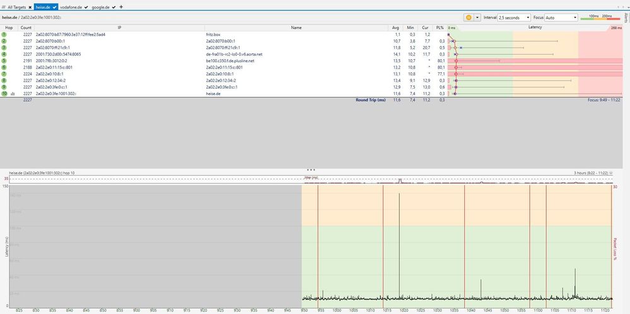The image size is (630, 314).
Task: Click the IP column header
Action: click(x=119, y=28)
